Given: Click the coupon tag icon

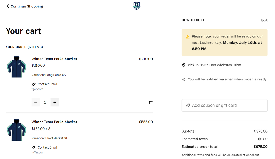Looking at the screenshot, I should [x=188, y=106].
